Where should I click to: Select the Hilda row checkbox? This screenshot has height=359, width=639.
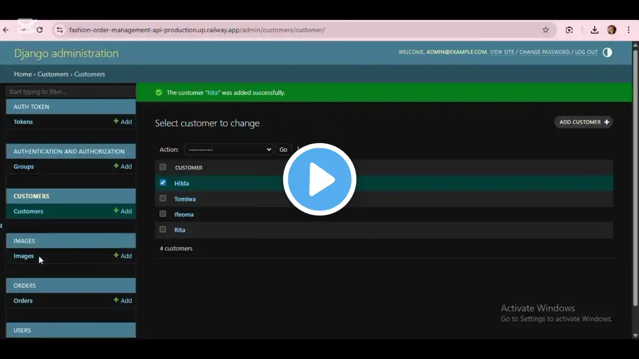[163, 182]
